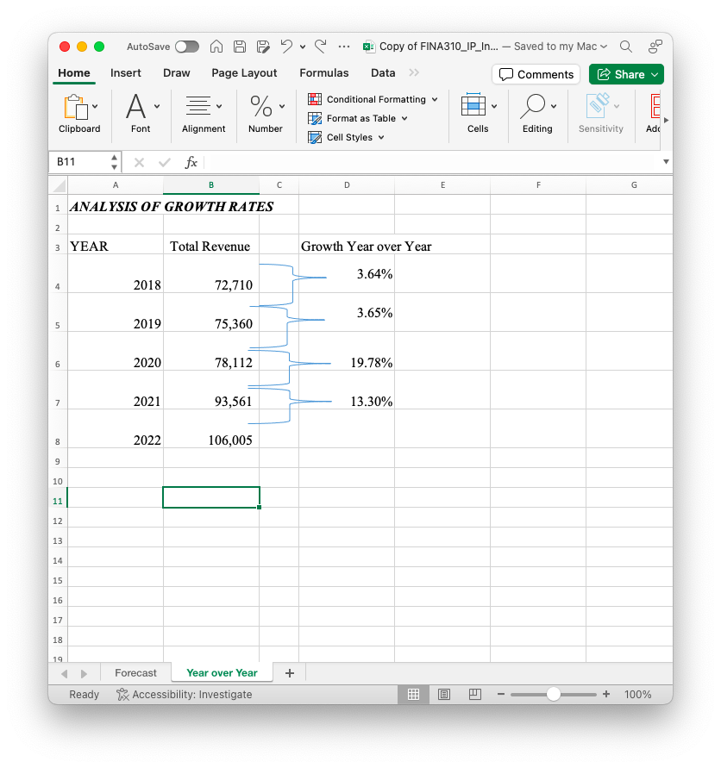Show more ribbon tabs chevron
The image size is (721, 768).
pyautogui.click(x=414, y=73)
